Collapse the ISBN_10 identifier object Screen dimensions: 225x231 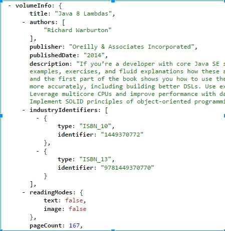(x=38, y=118)
